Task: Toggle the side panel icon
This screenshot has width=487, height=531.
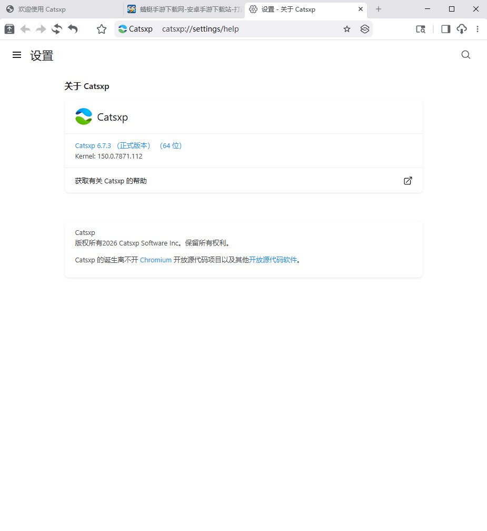Action: tap(446, 29)
